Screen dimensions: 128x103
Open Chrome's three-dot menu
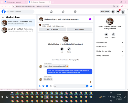(x=126, y=6)
